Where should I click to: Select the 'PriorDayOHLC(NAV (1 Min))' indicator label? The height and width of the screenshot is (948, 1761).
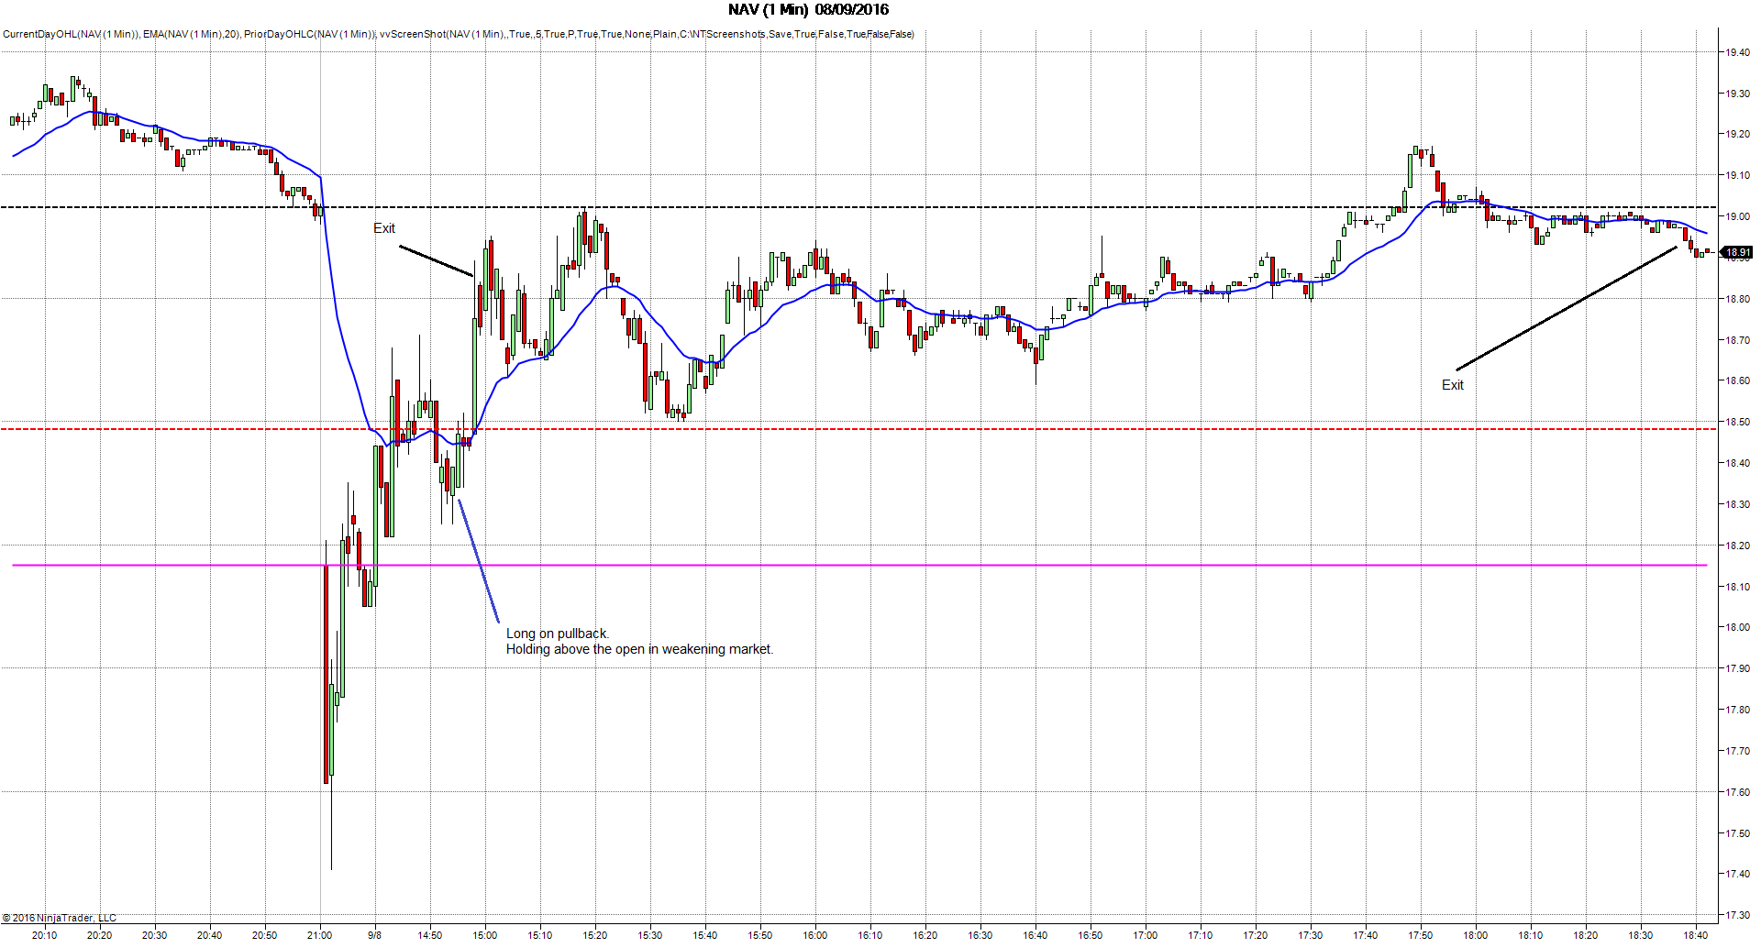tap(309, 35)
